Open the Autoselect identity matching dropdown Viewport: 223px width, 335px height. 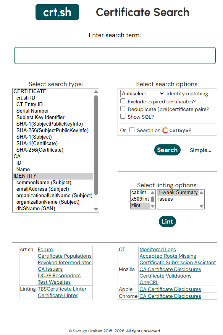pyautogui.click(x=142, y=93)
